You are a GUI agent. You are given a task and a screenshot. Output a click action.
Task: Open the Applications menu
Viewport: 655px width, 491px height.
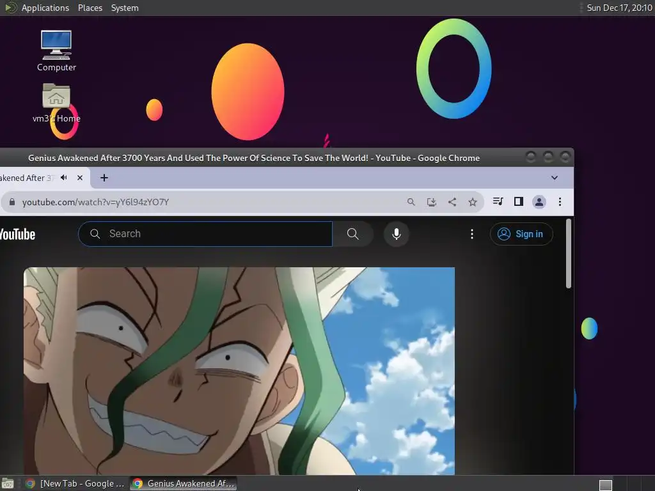click(x=45, y=8)
